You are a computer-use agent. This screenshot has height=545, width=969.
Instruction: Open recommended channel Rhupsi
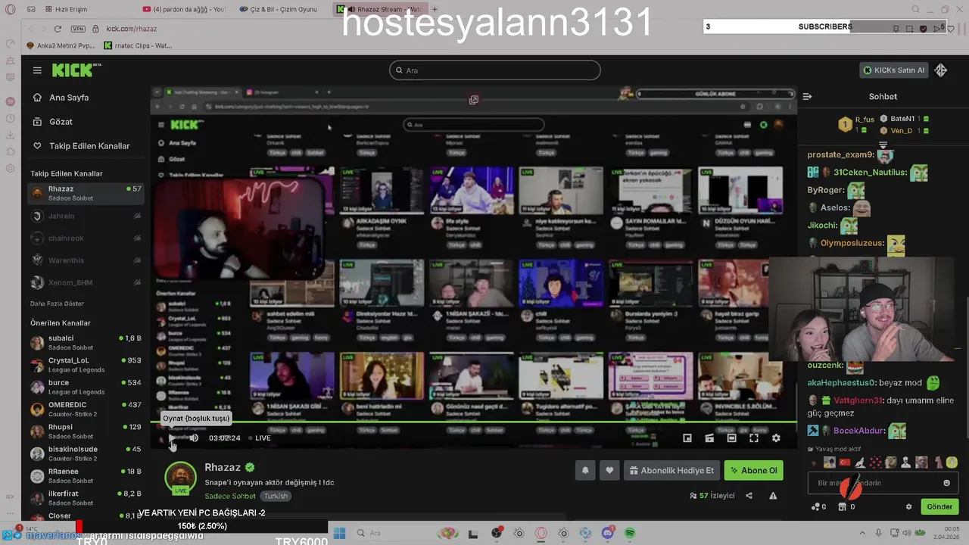[86, 431]
